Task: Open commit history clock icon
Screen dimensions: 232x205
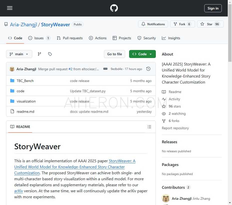Action: pyautogui.click(x=148, y=69)
